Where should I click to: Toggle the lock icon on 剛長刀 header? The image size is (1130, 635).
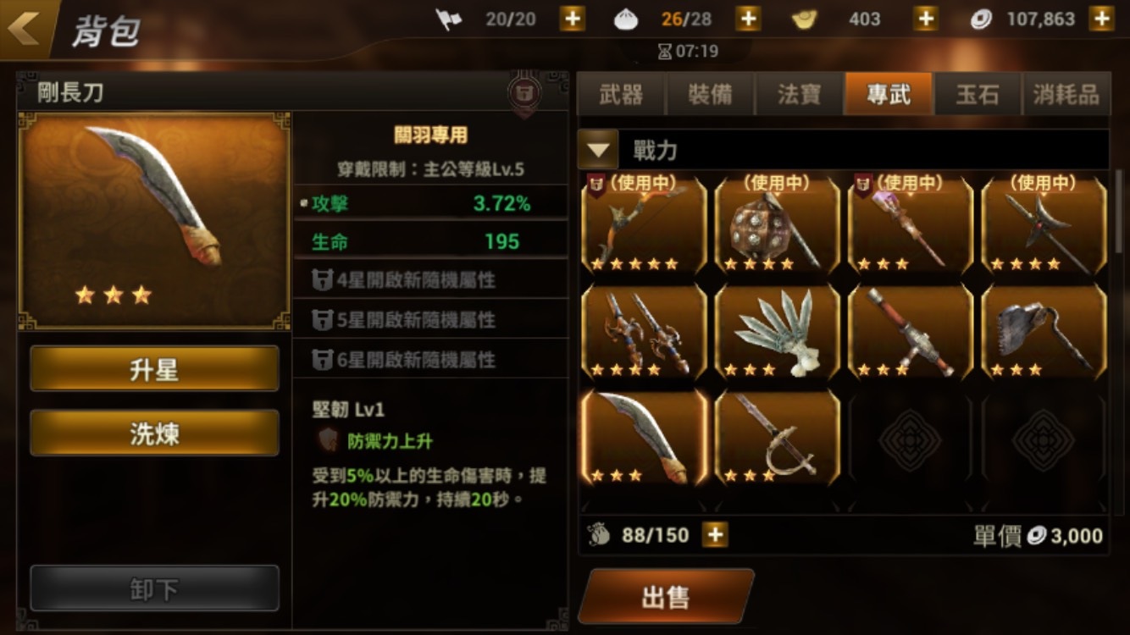coord(523,93)
